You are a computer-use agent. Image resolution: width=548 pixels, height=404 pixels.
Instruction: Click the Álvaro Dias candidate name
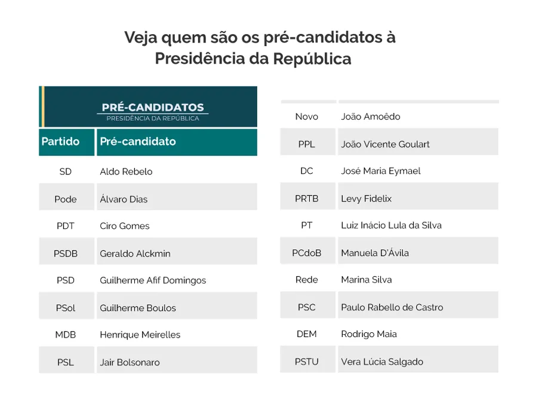coord(124,200)
